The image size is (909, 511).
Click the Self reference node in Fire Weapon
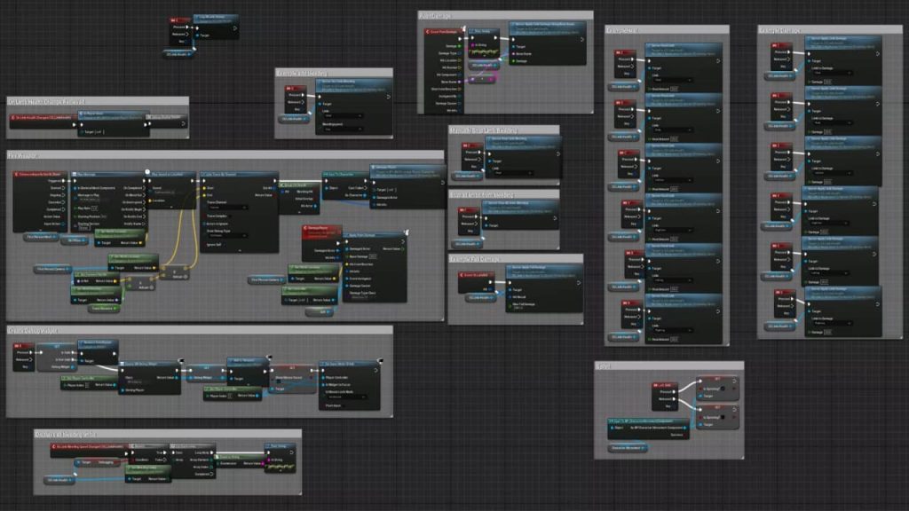pos(320,311)
